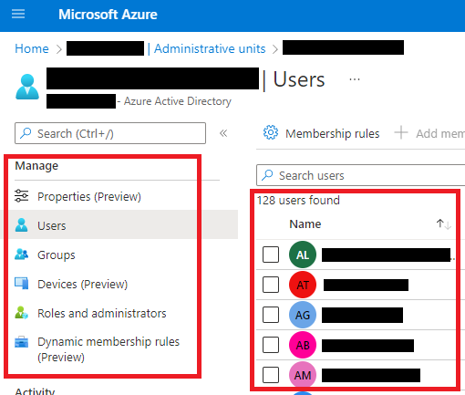This screenshot has width=465, height=395.
Task: Click the Add member plus icon
Action: [x=401, y=132]
